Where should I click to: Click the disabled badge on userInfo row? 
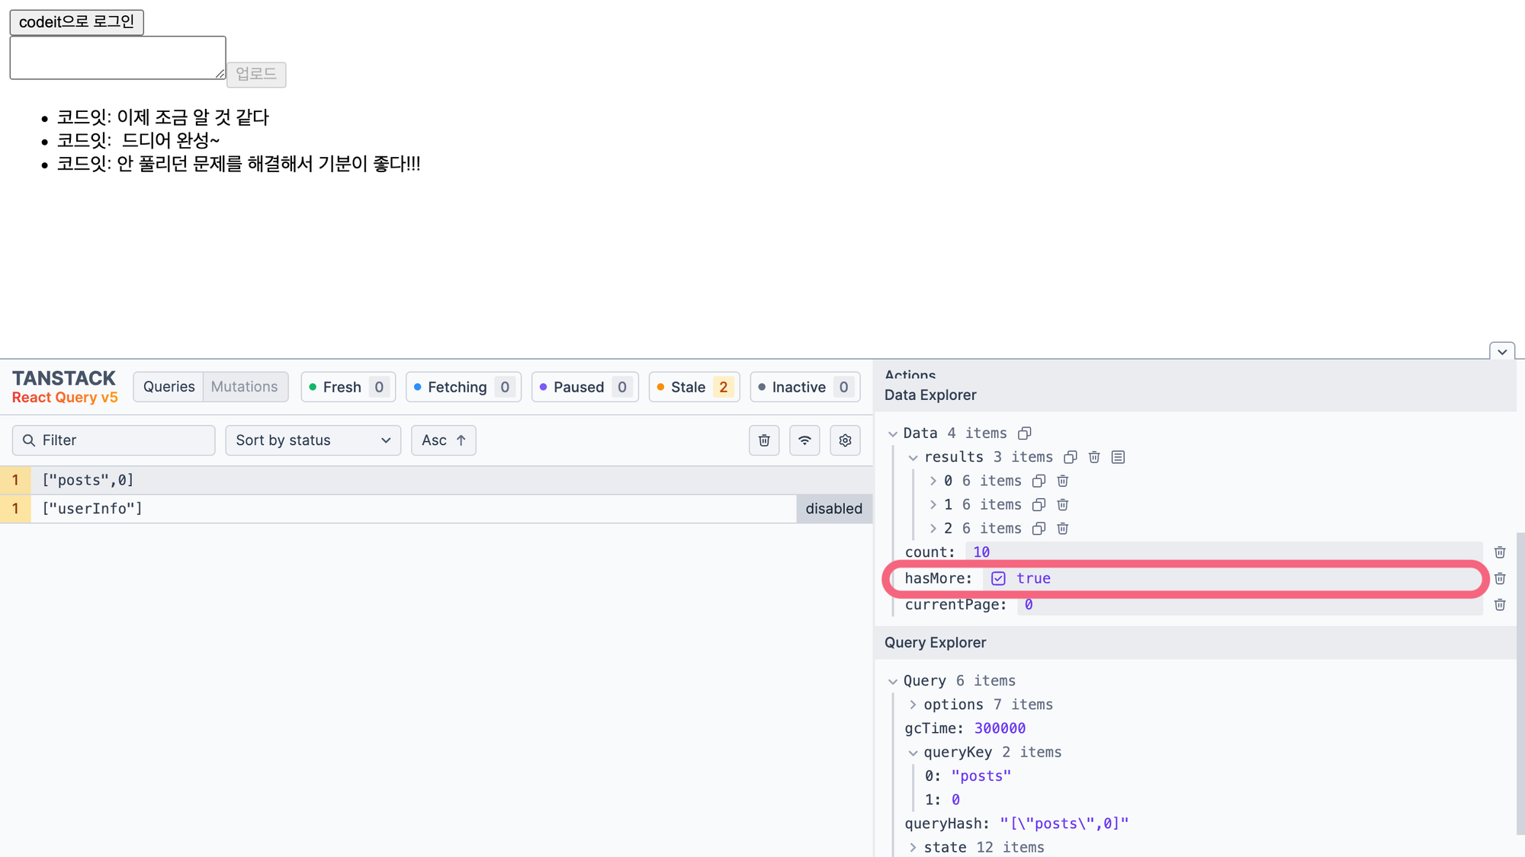pos(834,509)
